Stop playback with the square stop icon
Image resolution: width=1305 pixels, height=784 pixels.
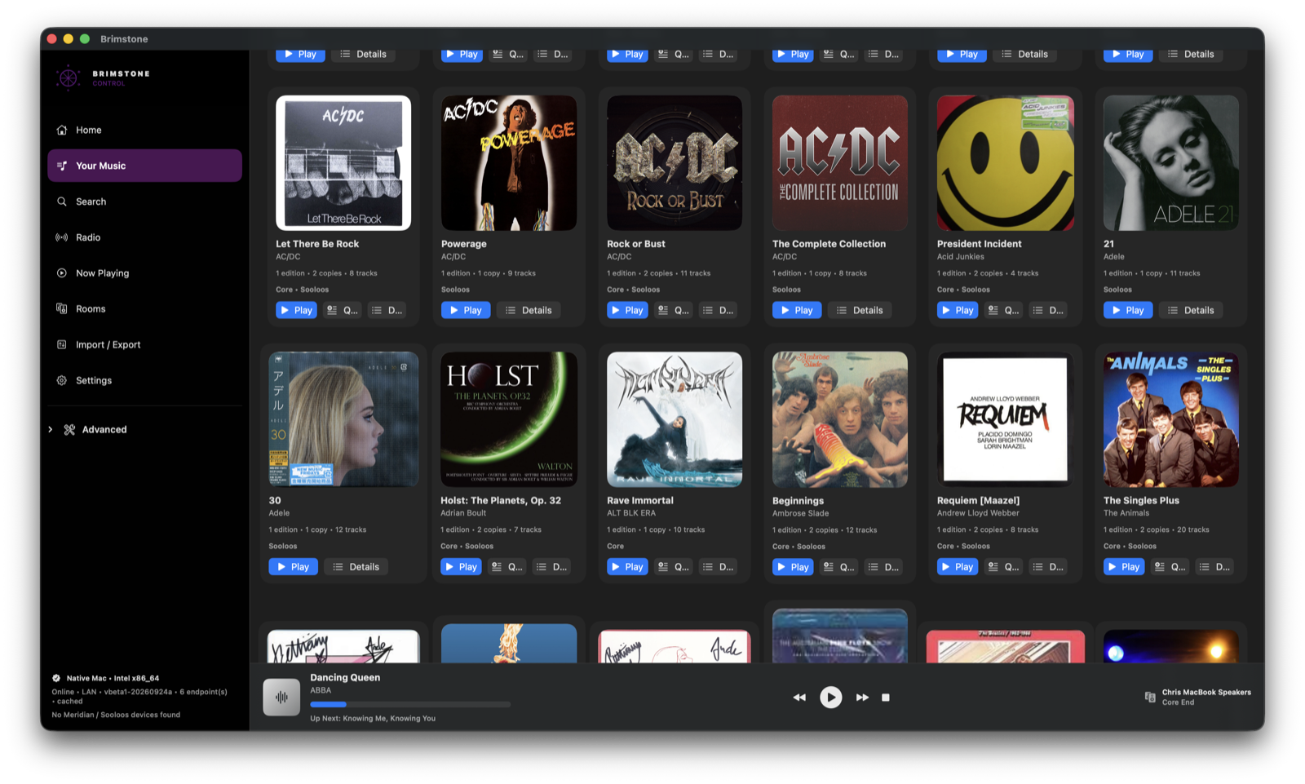tap(886, 698)
